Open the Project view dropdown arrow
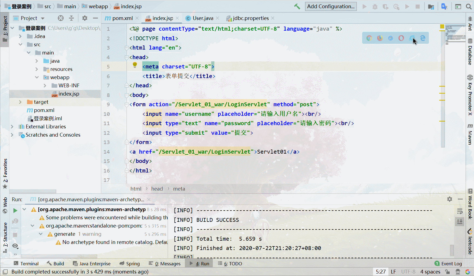The image size is (474, 276). [x=43, y=18]
